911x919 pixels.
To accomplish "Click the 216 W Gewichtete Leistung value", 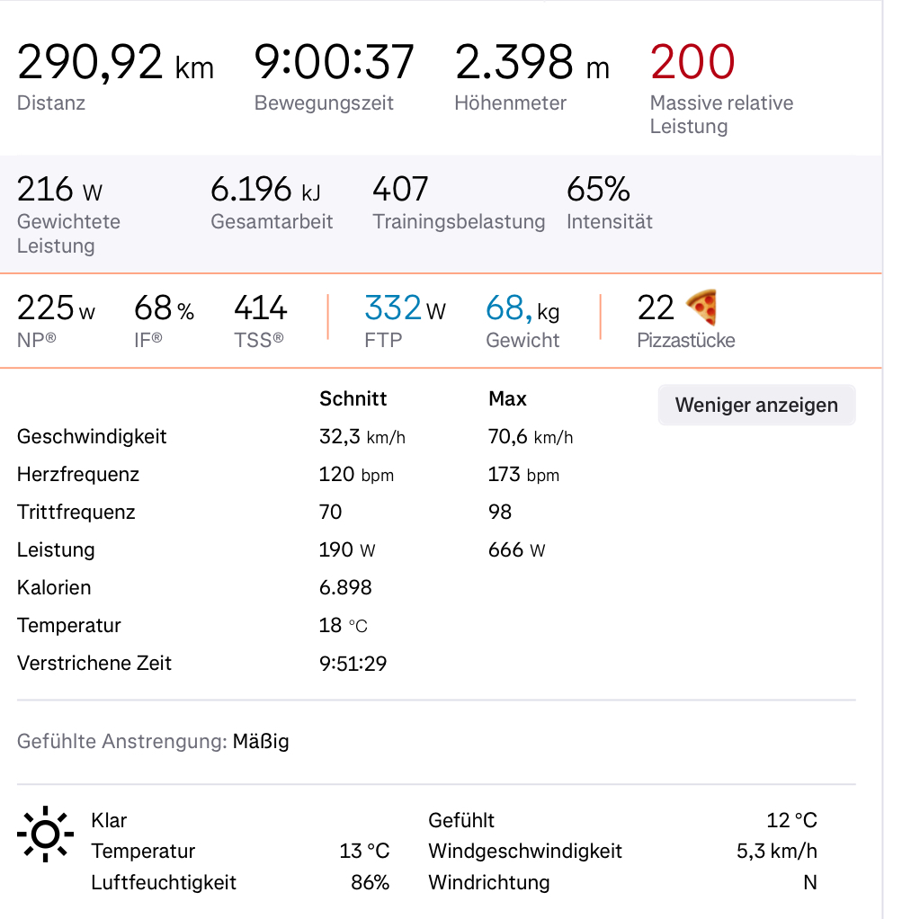I will 59,190.
